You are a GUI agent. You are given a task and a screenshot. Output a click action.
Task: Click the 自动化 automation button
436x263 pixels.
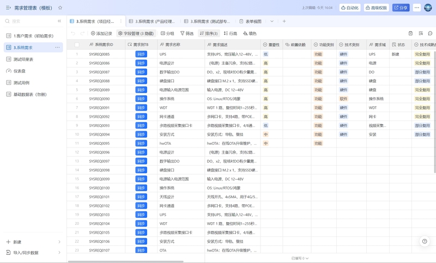[350, 8]
